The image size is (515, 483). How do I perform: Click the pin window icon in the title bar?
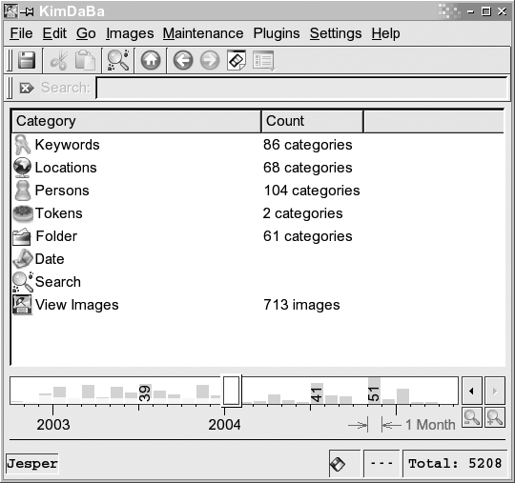point(28,12)
